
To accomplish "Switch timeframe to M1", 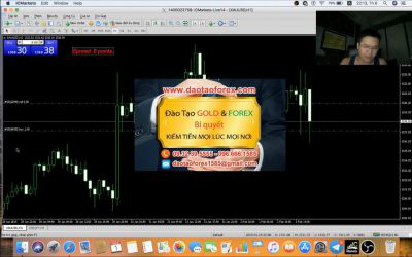I will click(85, 30).
